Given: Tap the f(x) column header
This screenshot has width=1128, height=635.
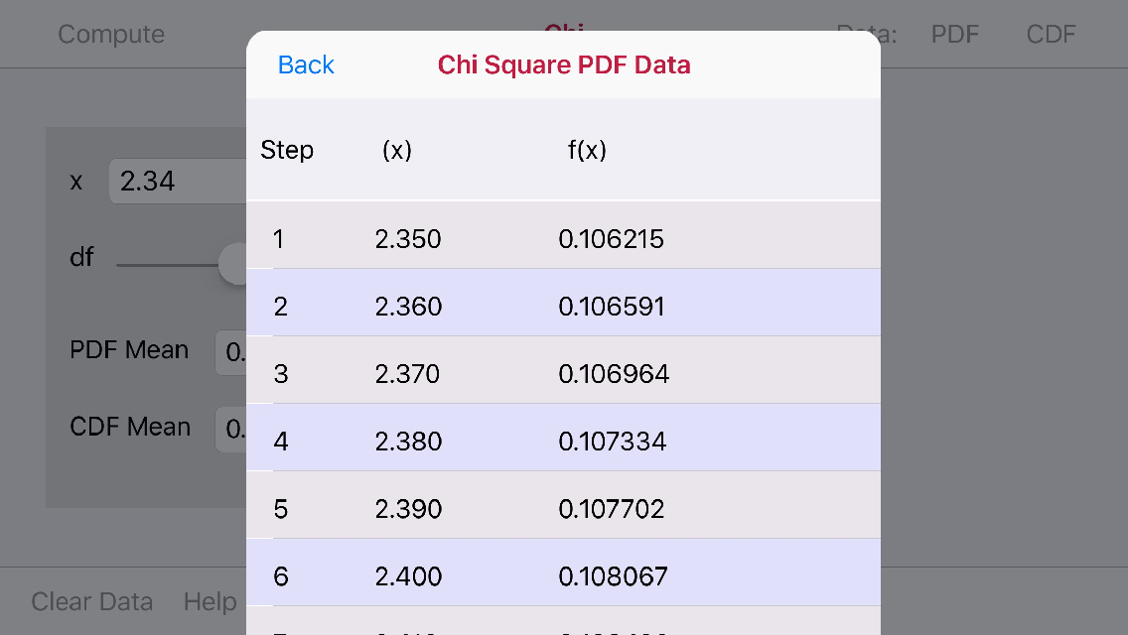Looking at the screenshot, I should 587,150.
